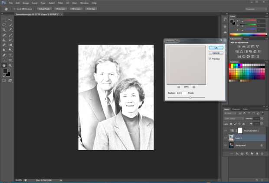
Task: Select the Path Selection tool
Action: click(x=4, y=60)
